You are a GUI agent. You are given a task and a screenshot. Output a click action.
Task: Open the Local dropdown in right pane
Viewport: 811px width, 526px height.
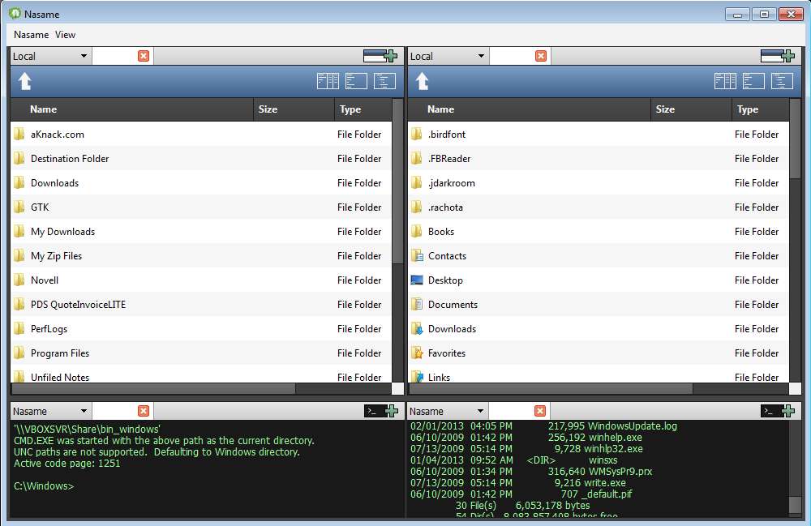pos(448,56)
